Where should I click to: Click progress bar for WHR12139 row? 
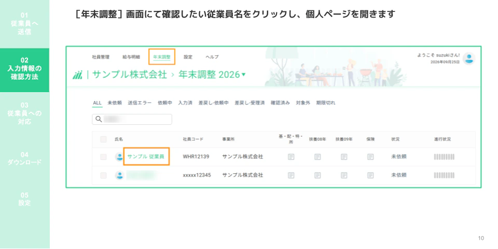(x=444, y=157)
